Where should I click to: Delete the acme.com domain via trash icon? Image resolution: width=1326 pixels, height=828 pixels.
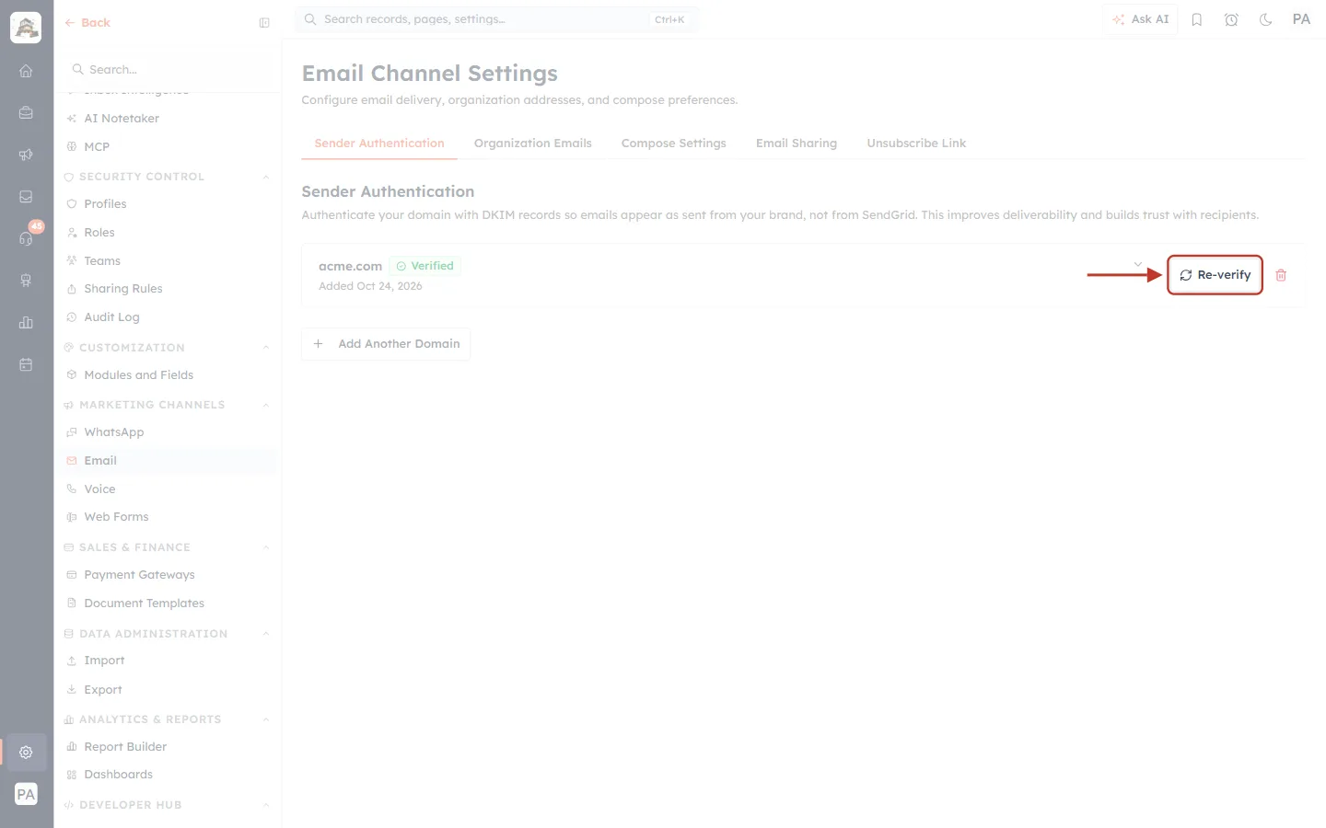tap(1281, 275)
